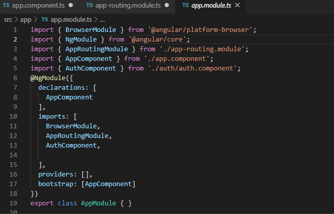Click the TS icon on app.module.ts tab
Screen dimensions: 334x214
(185, 6)
